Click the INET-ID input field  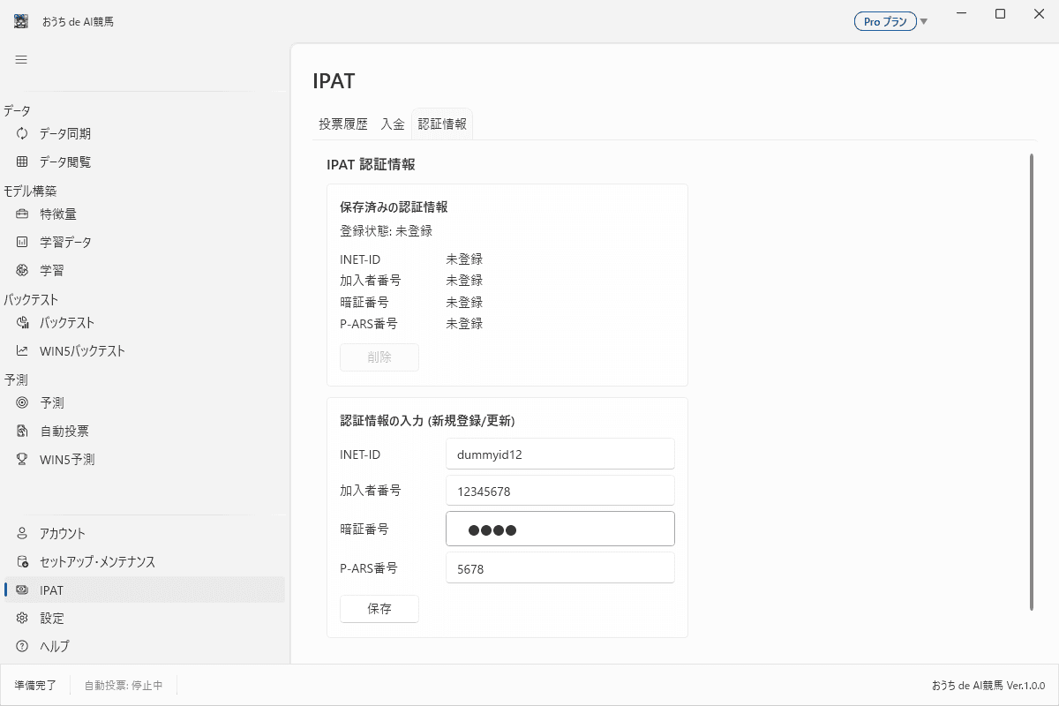tap(560, 454)
